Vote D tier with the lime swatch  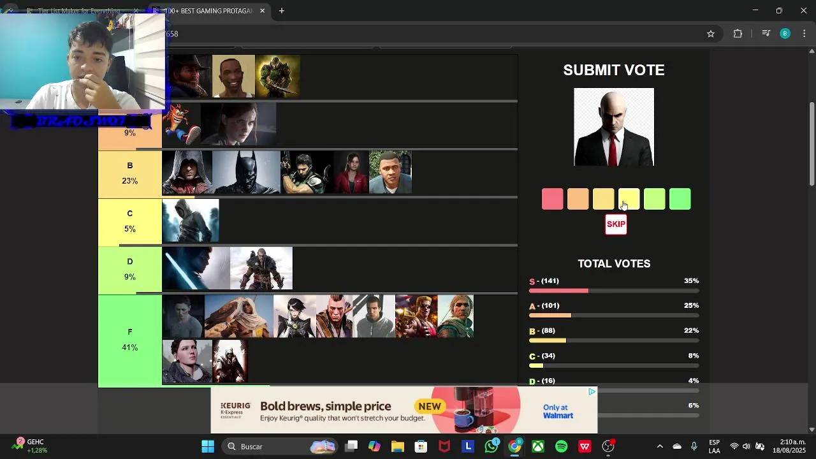tap(655, 200)
